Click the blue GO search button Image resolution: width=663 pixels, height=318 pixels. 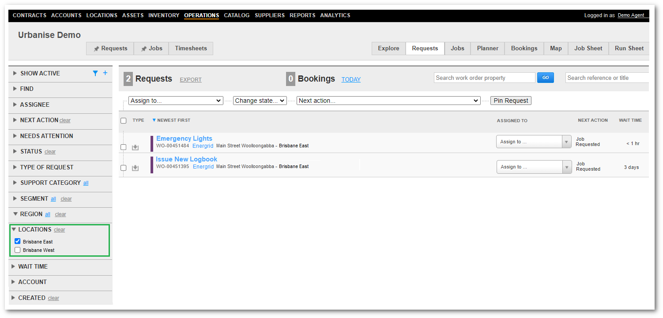545,78
